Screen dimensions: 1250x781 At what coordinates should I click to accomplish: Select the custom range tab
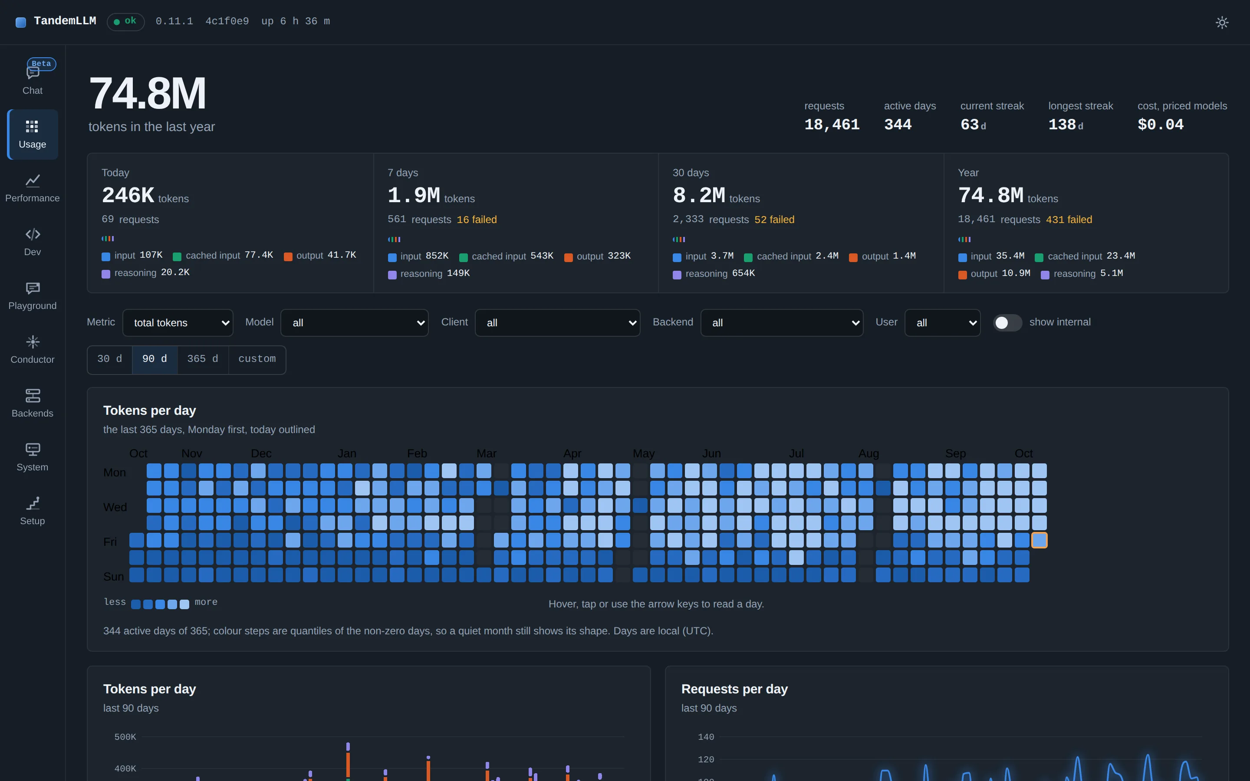coord(257,360)
